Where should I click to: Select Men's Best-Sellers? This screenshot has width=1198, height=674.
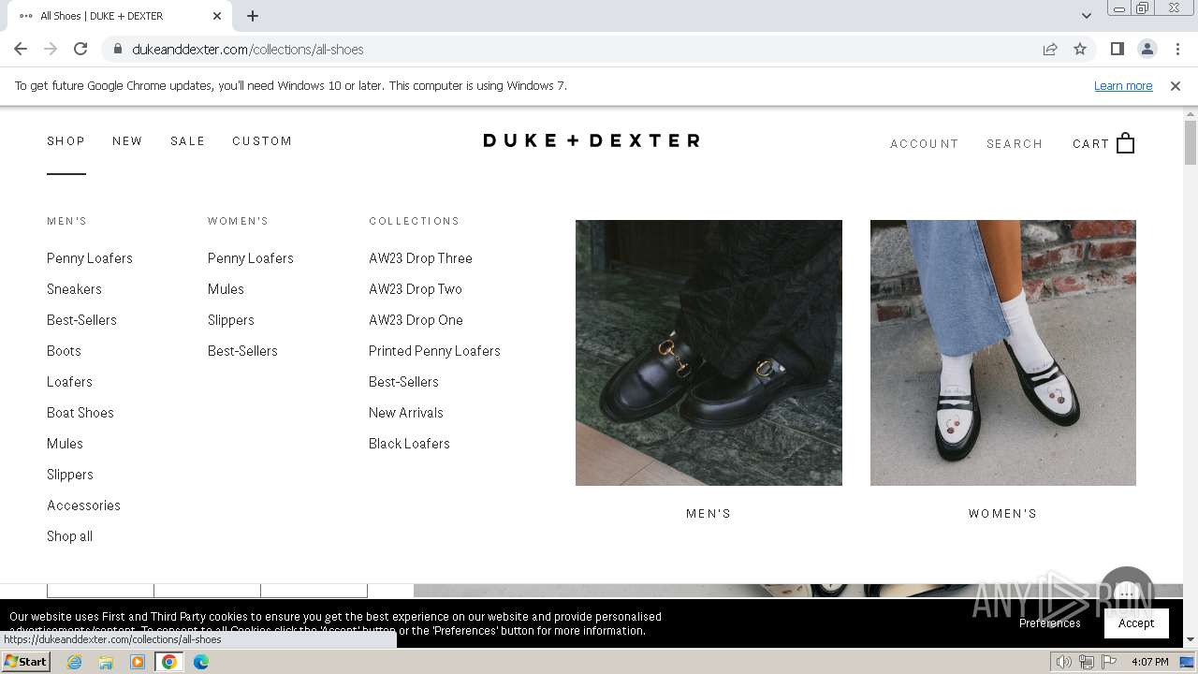[81, 320]
